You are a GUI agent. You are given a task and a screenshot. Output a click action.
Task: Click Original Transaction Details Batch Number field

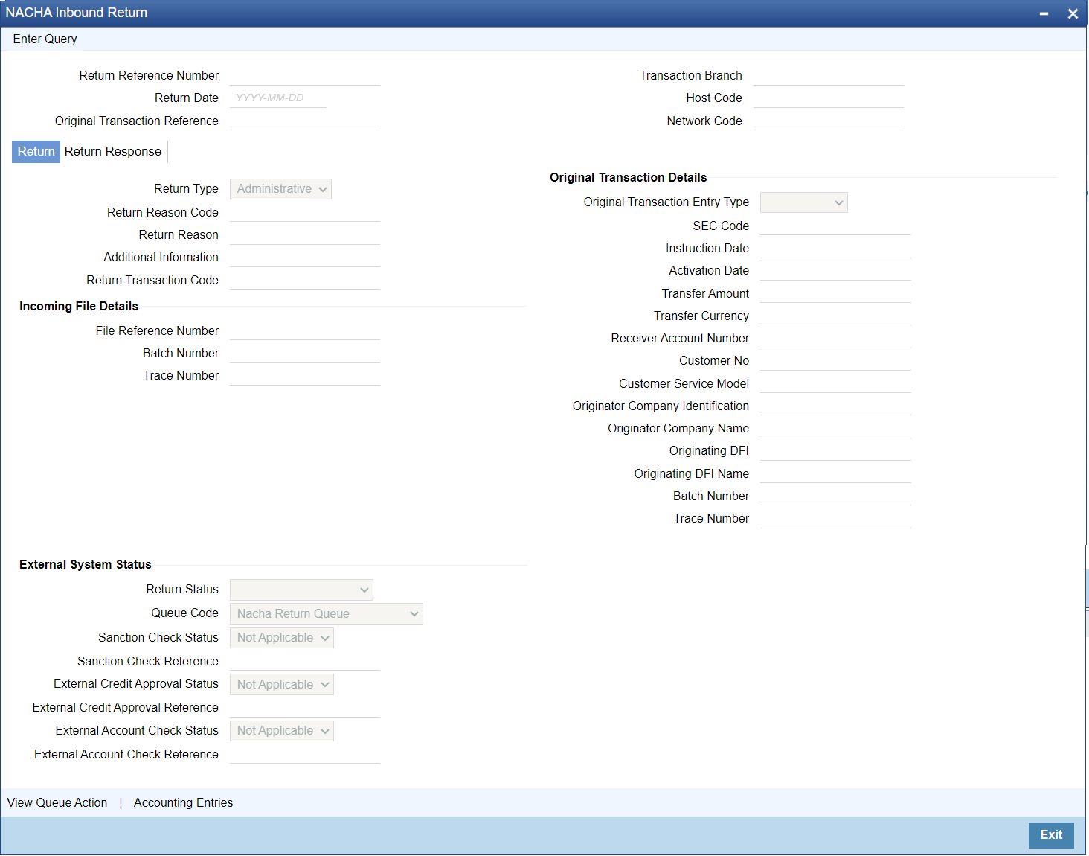[835, 496]
